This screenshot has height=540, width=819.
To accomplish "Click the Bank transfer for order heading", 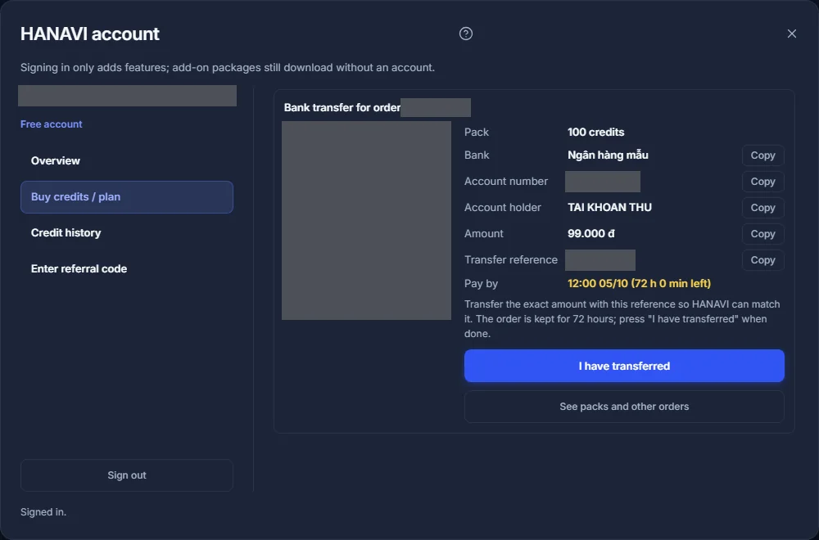I will pos(342,107).
